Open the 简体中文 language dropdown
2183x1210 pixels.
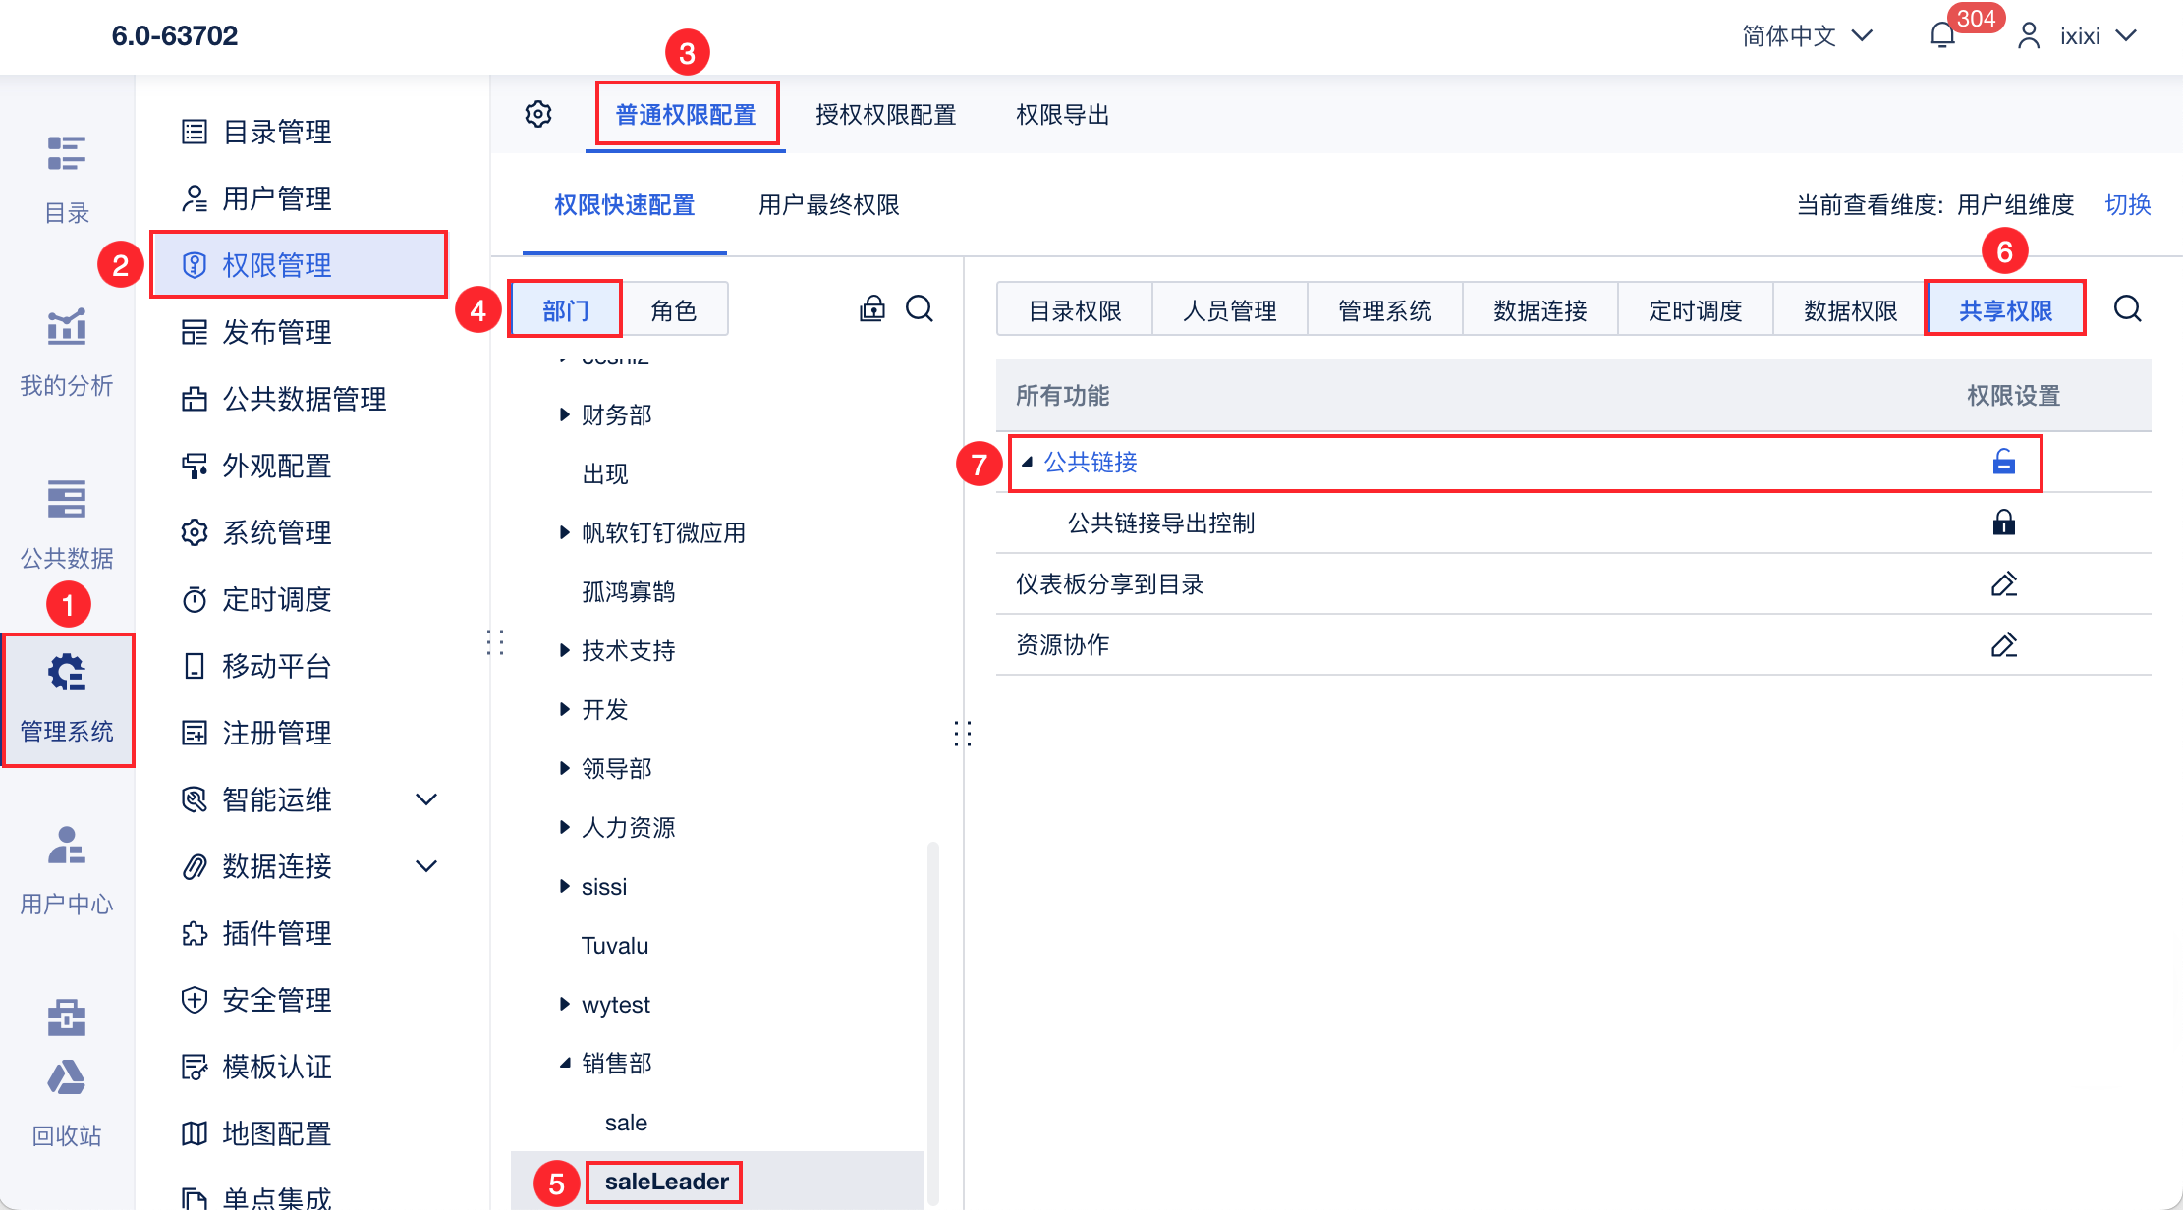(1806, 36)
